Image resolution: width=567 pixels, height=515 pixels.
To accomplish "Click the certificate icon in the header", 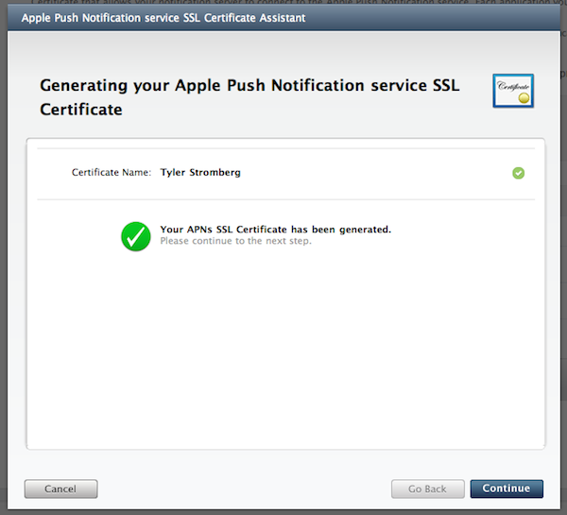I will (513, 91).
